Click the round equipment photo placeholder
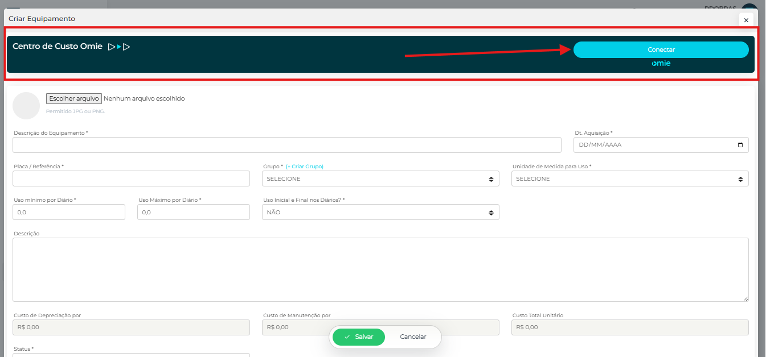Viewport: 766px width, 357px height. point(26,106)
